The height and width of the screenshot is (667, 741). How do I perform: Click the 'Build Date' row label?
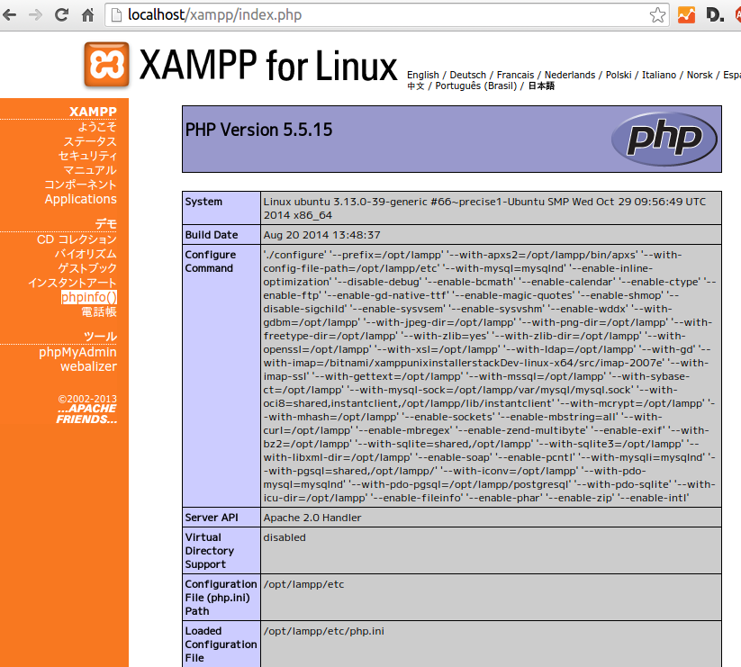[x=212, y=235]
